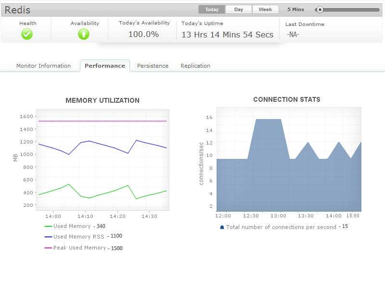This screenshot has height=288, width=385.
Task: Click the green Availability up-arrow icon
Action: 84,34
